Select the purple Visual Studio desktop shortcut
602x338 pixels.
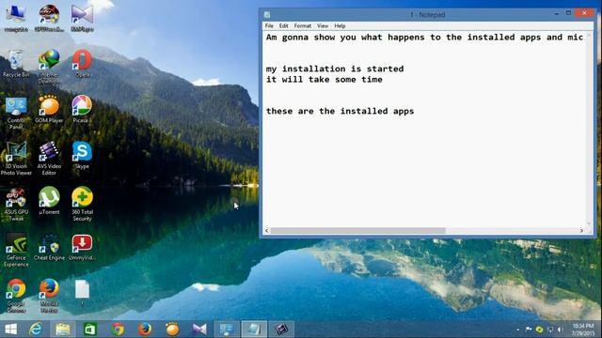click(82, 19)
